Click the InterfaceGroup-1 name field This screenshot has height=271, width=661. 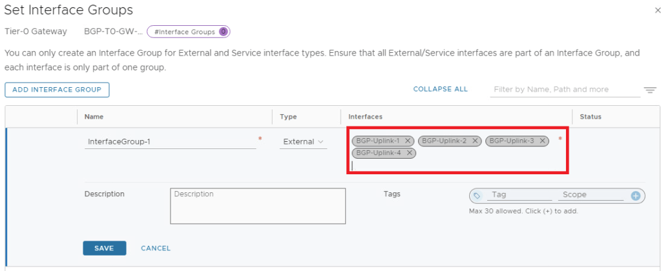pos(170,141)
